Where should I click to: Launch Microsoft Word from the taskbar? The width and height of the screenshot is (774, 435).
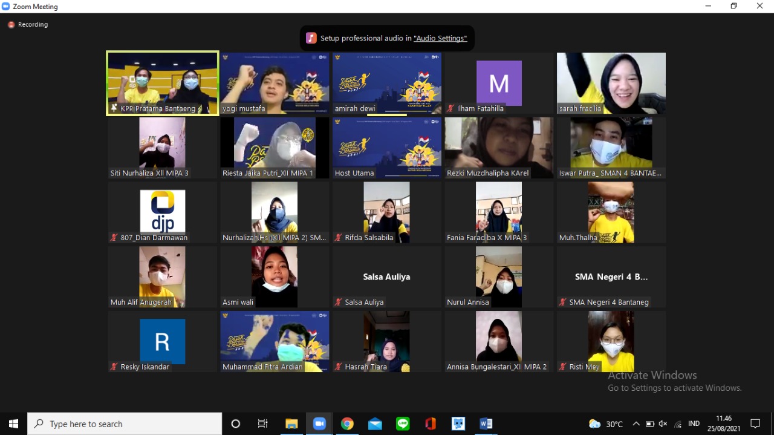(486, 424)
